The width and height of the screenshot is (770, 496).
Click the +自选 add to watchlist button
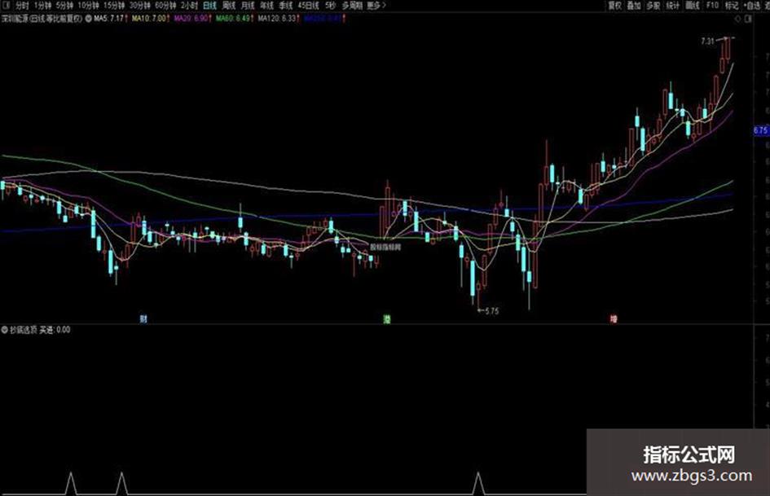tap(752, 6)
